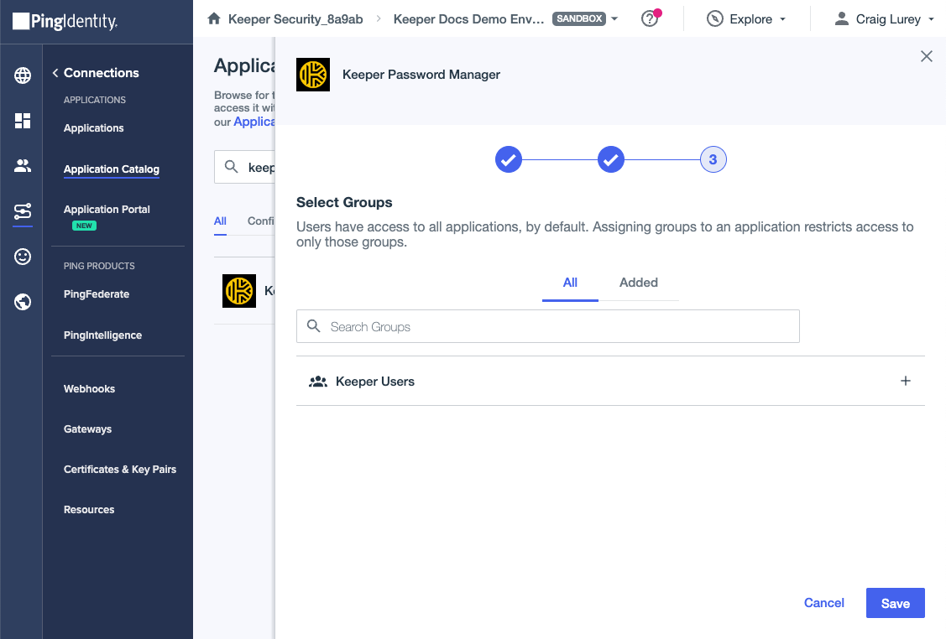
Task: Click the earth icon at sidebar bottom
Action: click(x=23, y=301)
